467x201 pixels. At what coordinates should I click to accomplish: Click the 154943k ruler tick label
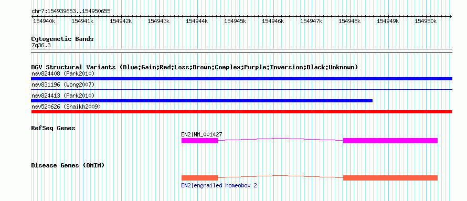coord(158,21)
